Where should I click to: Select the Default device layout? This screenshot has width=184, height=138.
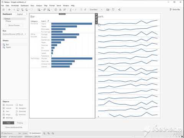(14, 19)
